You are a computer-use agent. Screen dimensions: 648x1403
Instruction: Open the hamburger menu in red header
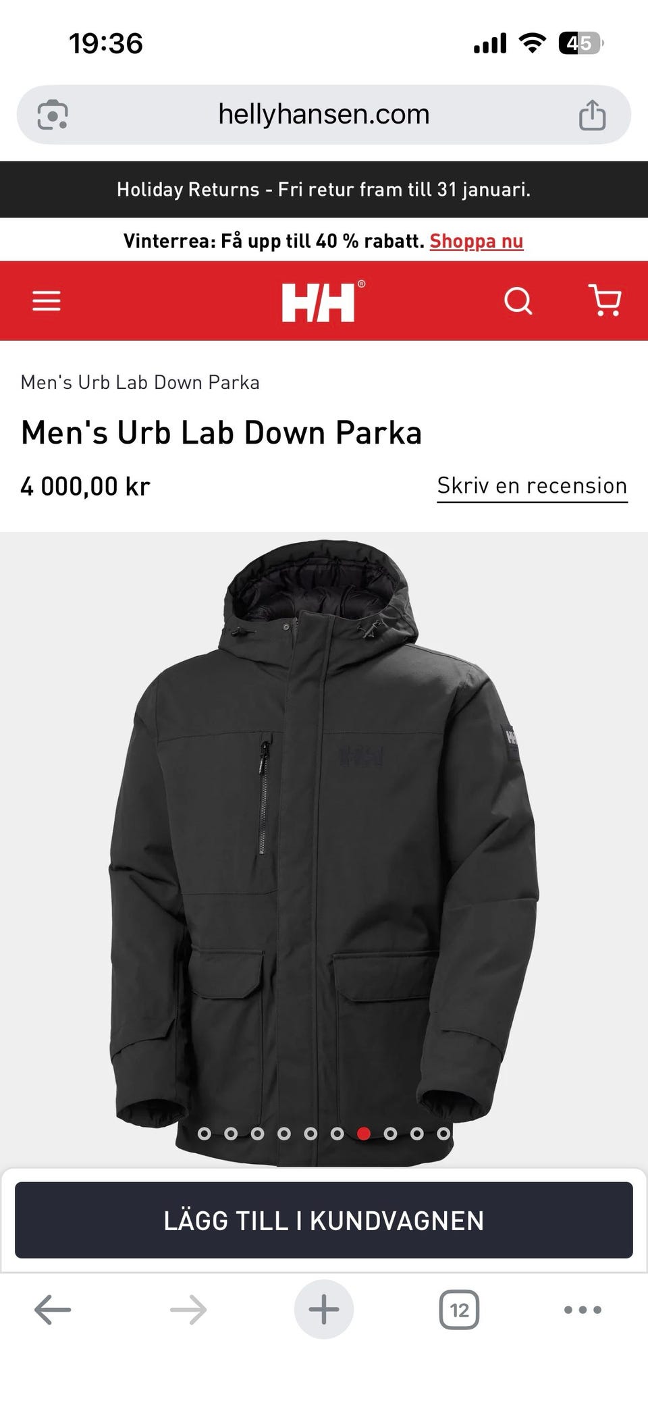tap(47, 300)
